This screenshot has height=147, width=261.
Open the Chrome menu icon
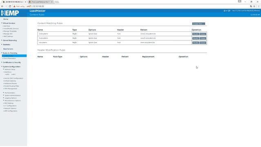tap(259, 6)
